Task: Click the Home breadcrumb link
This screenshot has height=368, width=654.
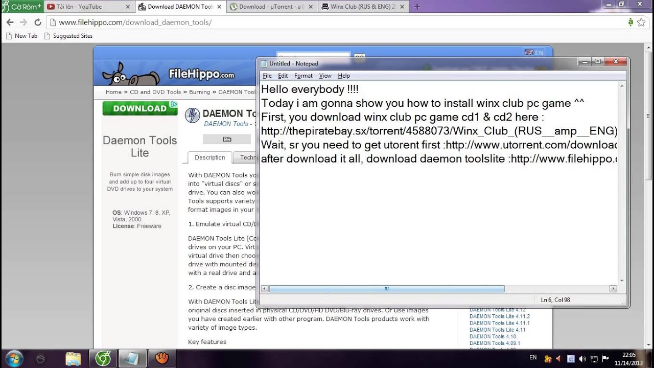Action: (113, 92)
